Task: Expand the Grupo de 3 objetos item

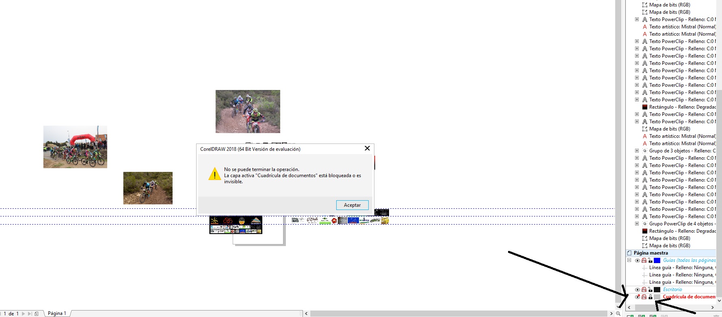Action: point(637,151)
